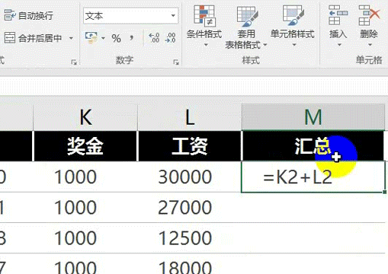Image resolution: width=388 pixels, height=274 pixels.
Task: Expand the 条件格式 dropdown arrow
Action: (x=206, y=45)
